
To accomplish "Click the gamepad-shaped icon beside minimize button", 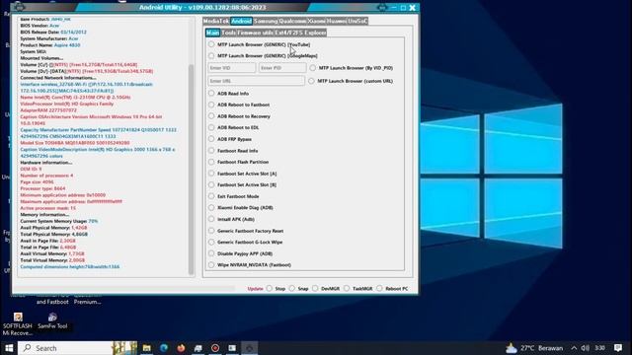I will [x=381, y=7].
